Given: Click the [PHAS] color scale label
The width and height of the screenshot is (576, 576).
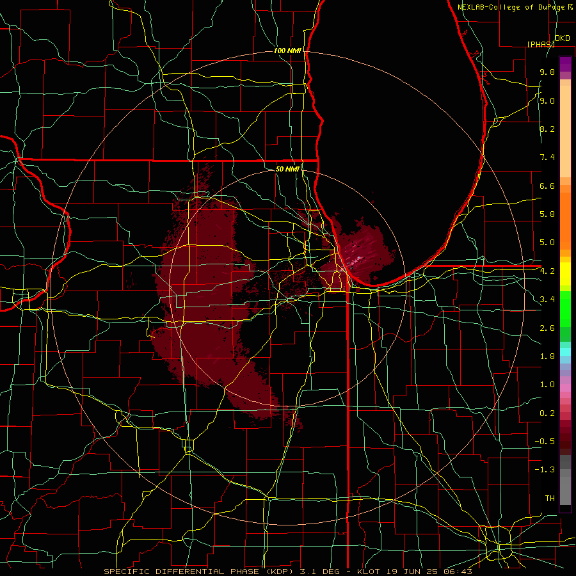Looking at the screenshot, I should tap(541, 44).
